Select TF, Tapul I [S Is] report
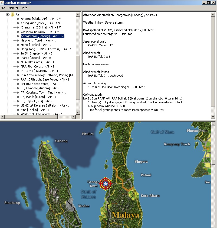 coord(38,101)
